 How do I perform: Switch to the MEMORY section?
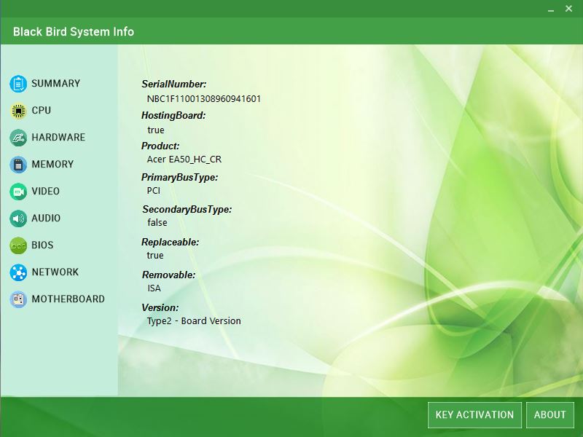coord(55,165)
